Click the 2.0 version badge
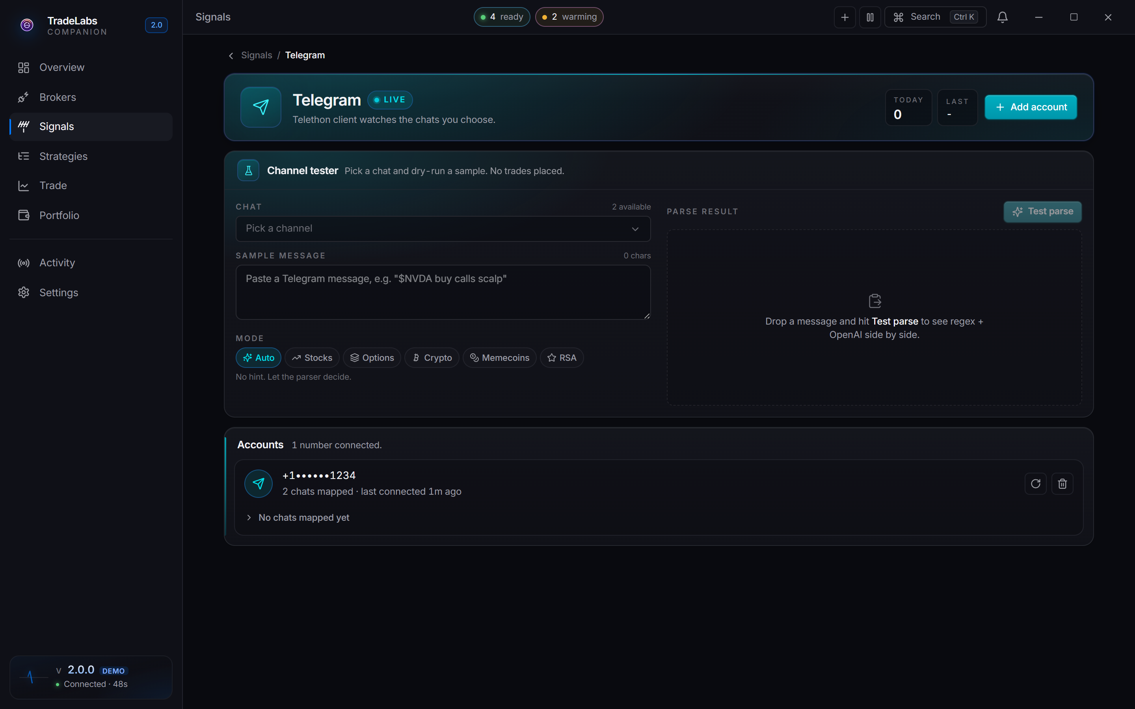 coord(156,25)
